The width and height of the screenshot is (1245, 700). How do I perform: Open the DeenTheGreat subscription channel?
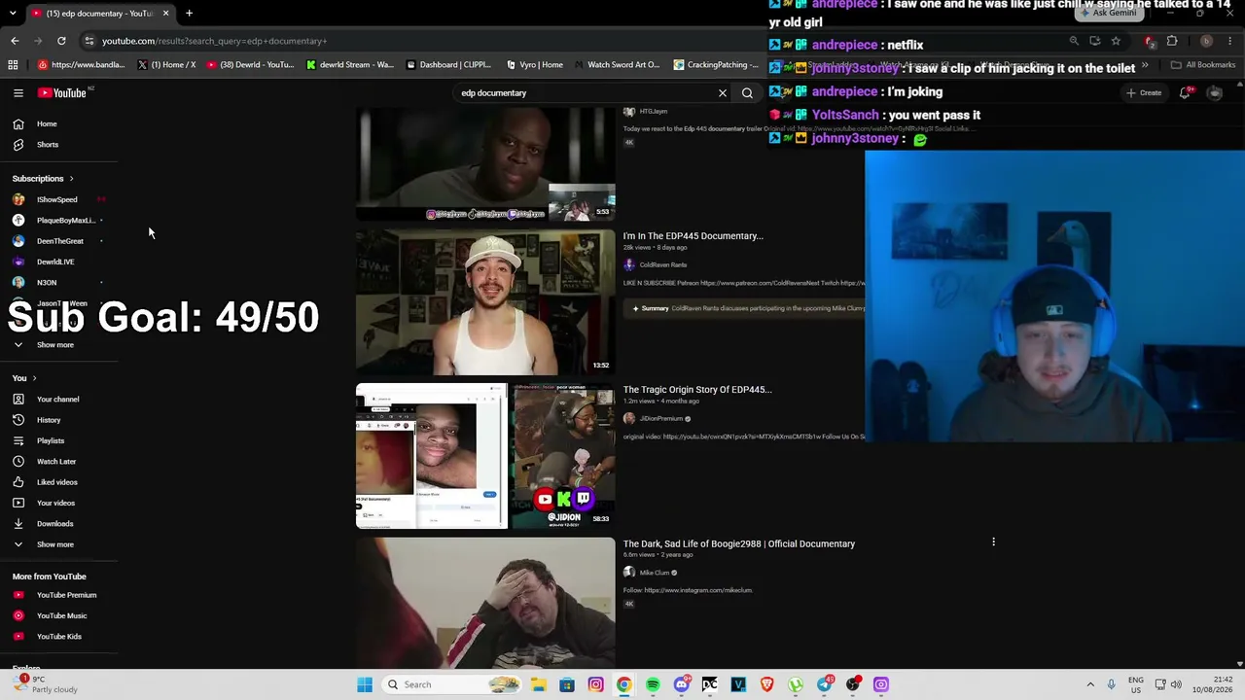(59, 241)
